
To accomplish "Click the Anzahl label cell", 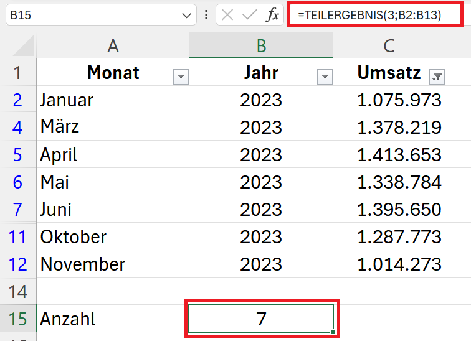I will coord(113,319).
